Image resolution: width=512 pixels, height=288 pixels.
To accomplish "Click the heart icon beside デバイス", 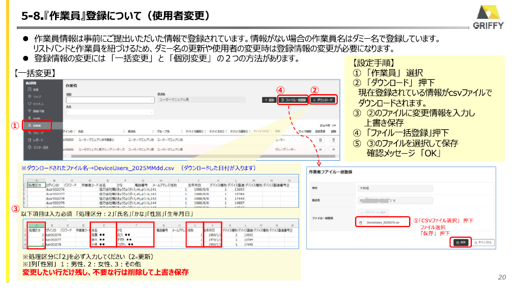I will 30,104.
